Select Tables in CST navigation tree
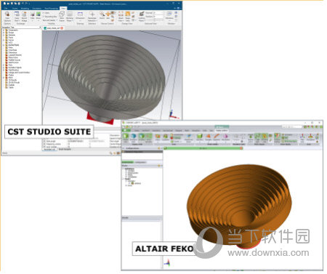This screenshot has width=327, height=274. tap(11, 87)
